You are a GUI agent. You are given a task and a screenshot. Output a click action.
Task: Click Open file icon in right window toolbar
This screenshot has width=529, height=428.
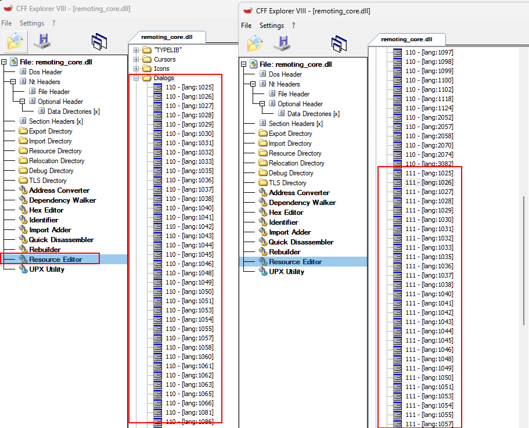tap(255, 44)
